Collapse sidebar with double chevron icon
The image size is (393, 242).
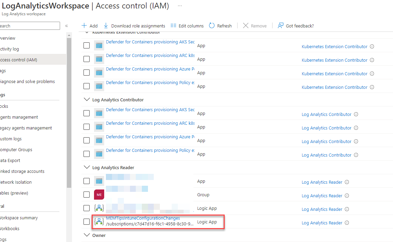(x=67, y=26)
